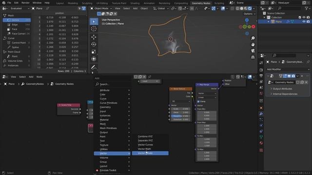Click the GeometryNodes breadcrumb in node editor

point(33,84)
